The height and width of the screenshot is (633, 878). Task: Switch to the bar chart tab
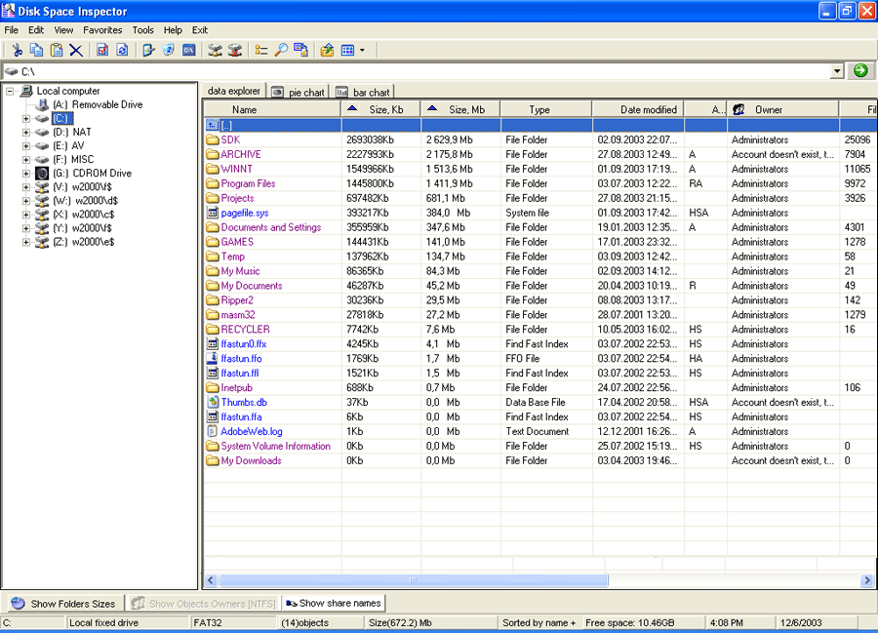coord(364,93)
